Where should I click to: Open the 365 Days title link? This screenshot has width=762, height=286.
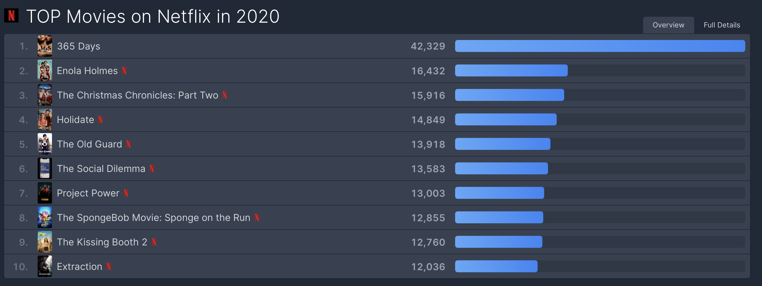click(x=78, y=46)
